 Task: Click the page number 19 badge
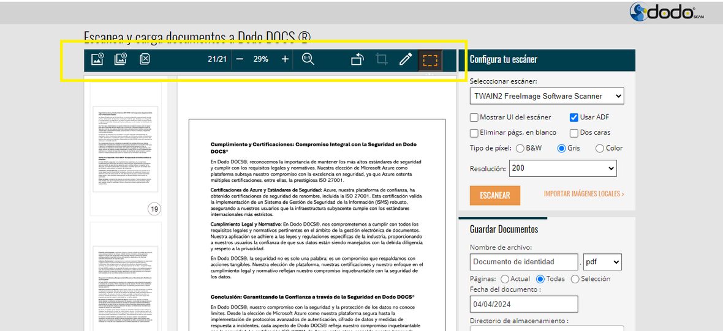154,209
